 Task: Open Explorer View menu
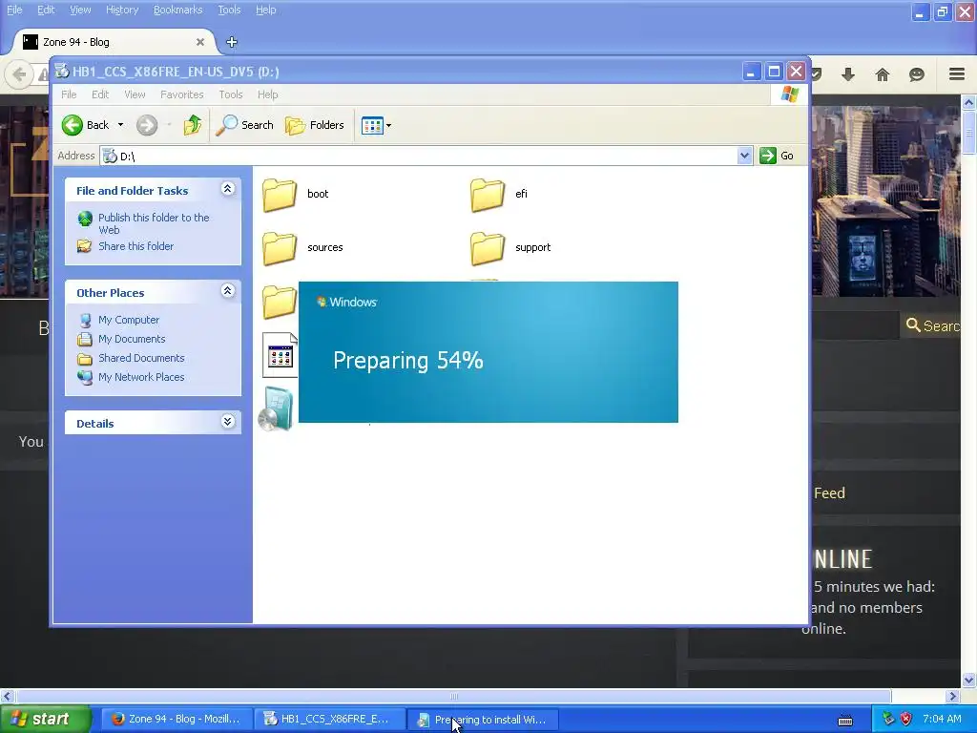(x=135, y=94)
